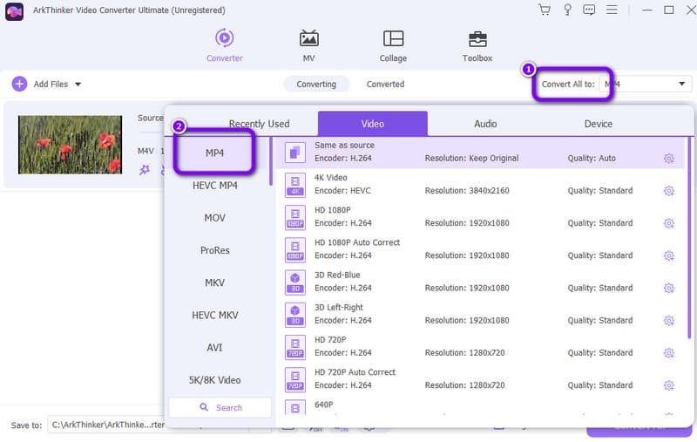697x442 pixels.
Task: Open the hamburger menu icon
Action: click(x=612, y=10)
